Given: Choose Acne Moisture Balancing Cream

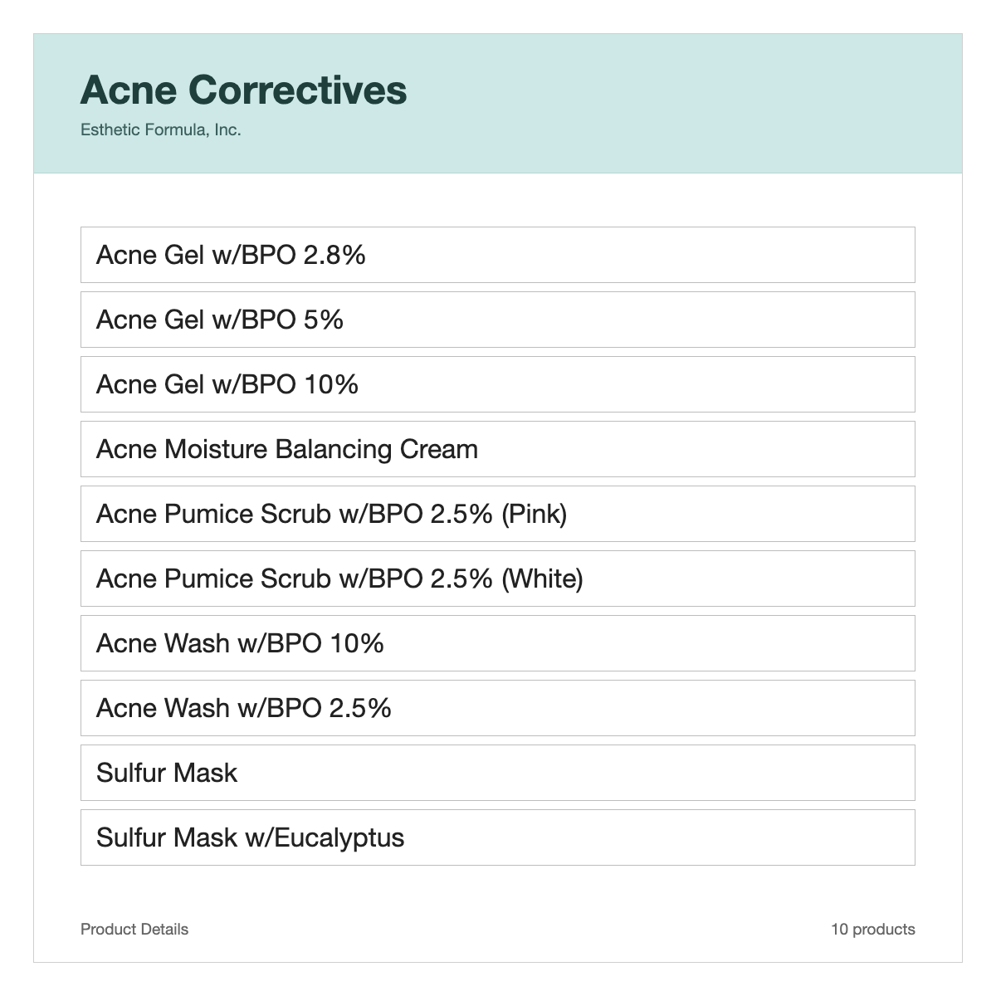Looking at the screenshot, I should (x=498, y=449).
